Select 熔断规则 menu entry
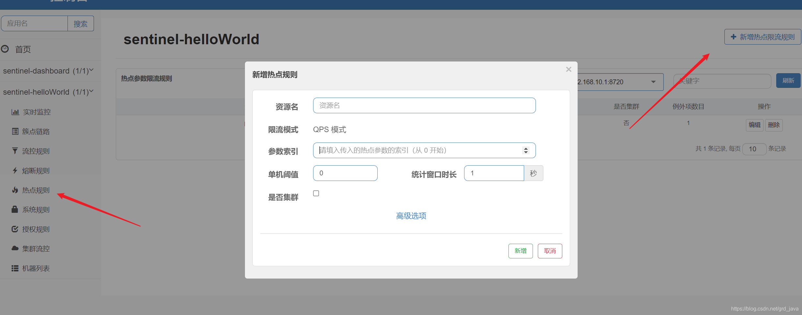802x315 pixels. [36, 171]
